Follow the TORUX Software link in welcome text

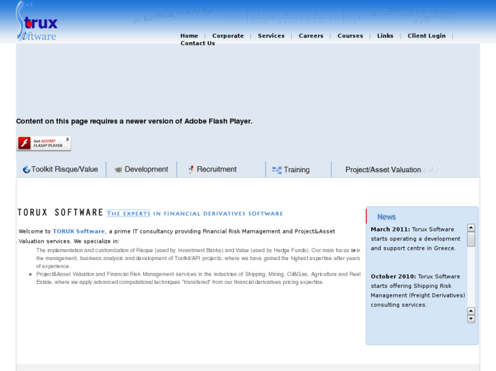point(78,231)
